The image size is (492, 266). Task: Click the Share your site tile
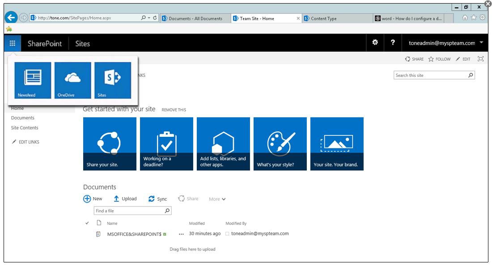click(x=110, y=144)
